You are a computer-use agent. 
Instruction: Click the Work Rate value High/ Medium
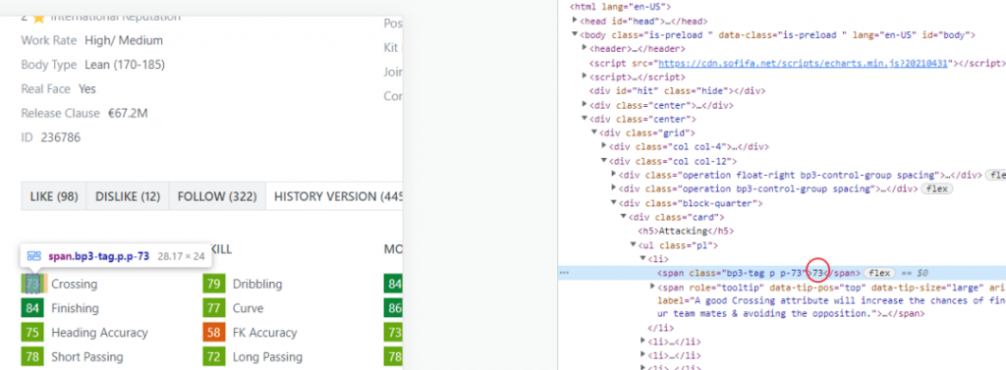pos(124,40)
